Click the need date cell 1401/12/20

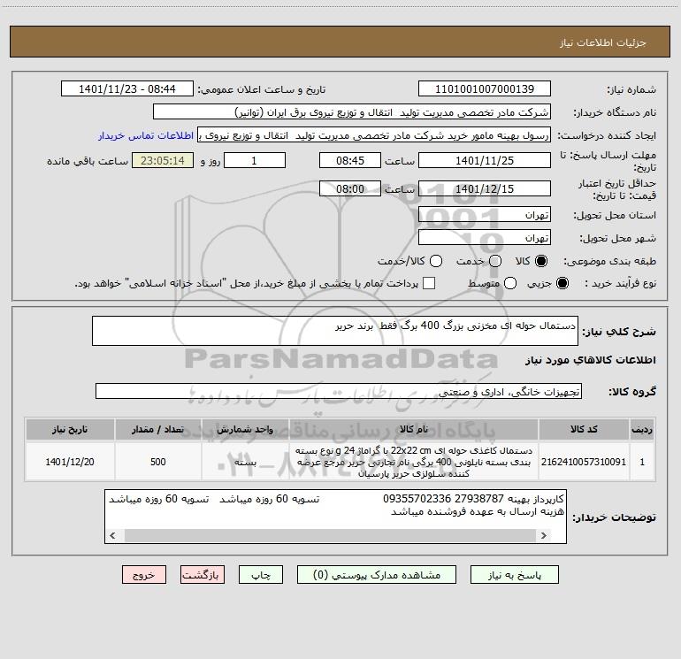click(x=70, y=462)
